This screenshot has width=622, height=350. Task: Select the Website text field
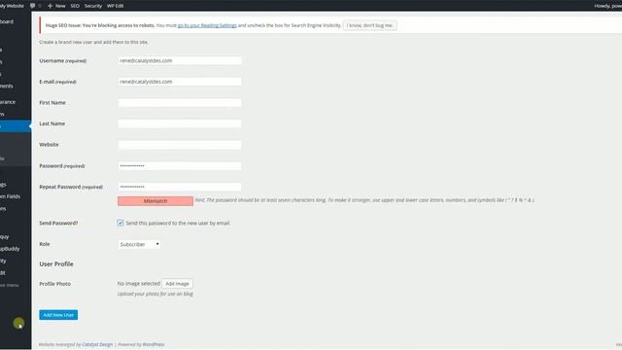(x=179, y=145)
